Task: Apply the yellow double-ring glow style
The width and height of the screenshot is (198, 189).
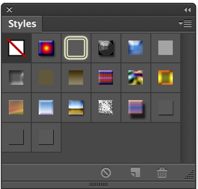Action: pyautogui.click(x=76, y=48)
